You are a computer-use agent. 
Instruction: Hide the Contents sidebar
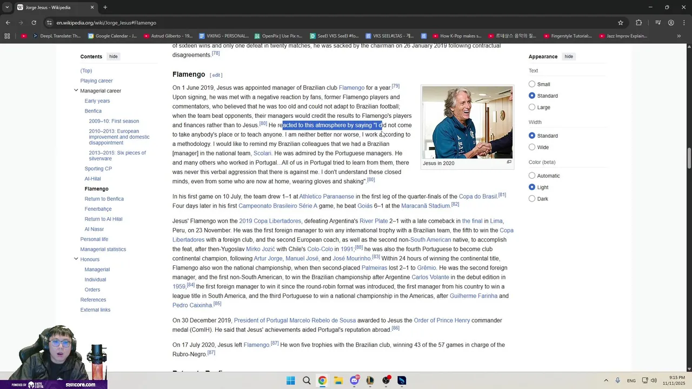pos(113,56)
